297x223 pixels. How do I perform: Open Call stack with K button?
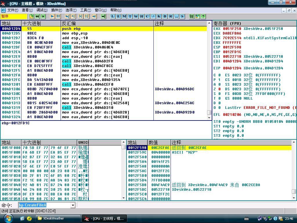[x=159, y=17]
